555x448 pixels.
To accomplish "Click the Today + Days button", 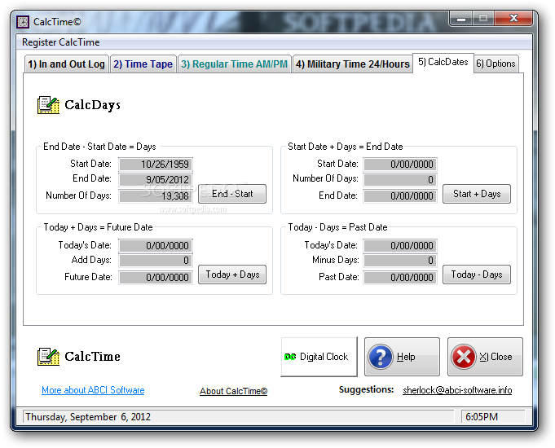I will (x=232, y=275).
